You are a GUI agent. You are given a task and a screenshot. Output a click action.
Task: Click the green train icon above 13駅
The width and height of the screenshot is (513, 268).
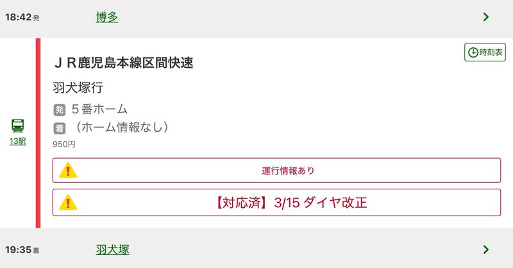click(x=18, y=125)
